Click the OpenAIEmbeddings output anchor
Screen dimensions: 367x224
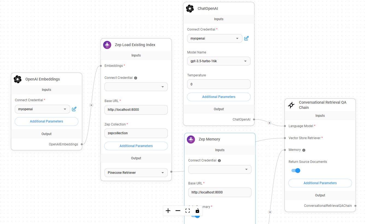[x=82, y=144]
